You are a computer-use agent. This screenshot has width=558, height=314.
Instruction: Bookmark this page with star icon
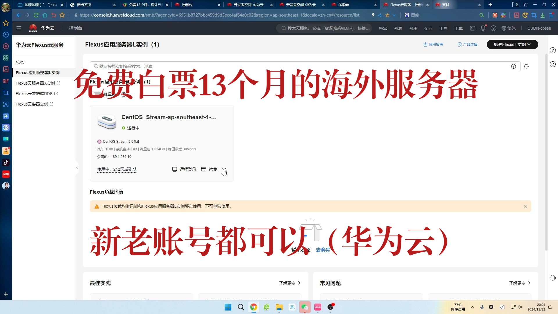62,15
